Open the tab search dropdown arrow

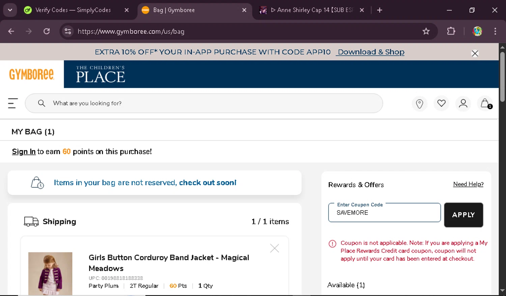(10, 10)
